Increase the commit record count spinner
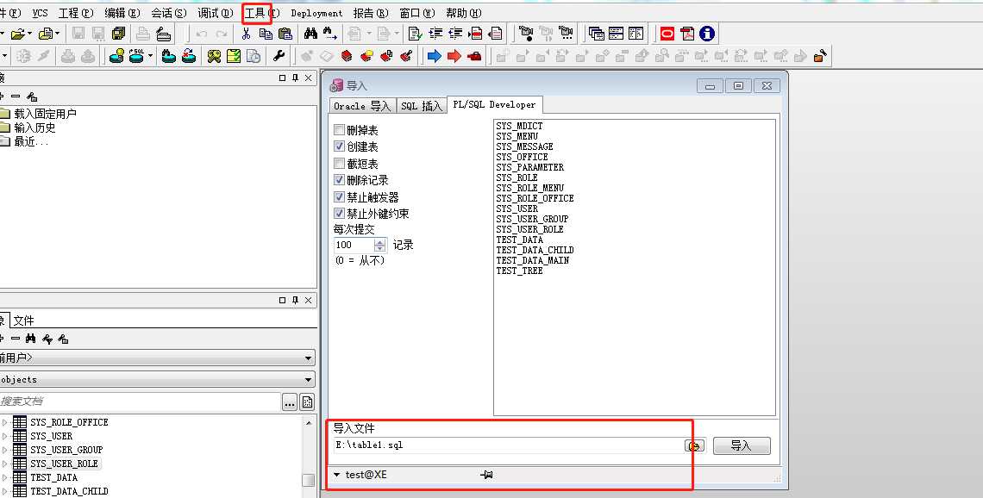983x498 pixels. coord(380,242)
